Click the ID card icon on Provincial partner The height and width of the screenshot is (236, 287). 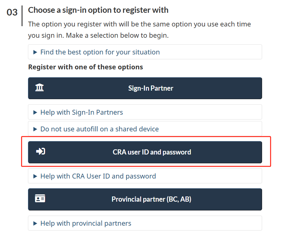point(40,199)
